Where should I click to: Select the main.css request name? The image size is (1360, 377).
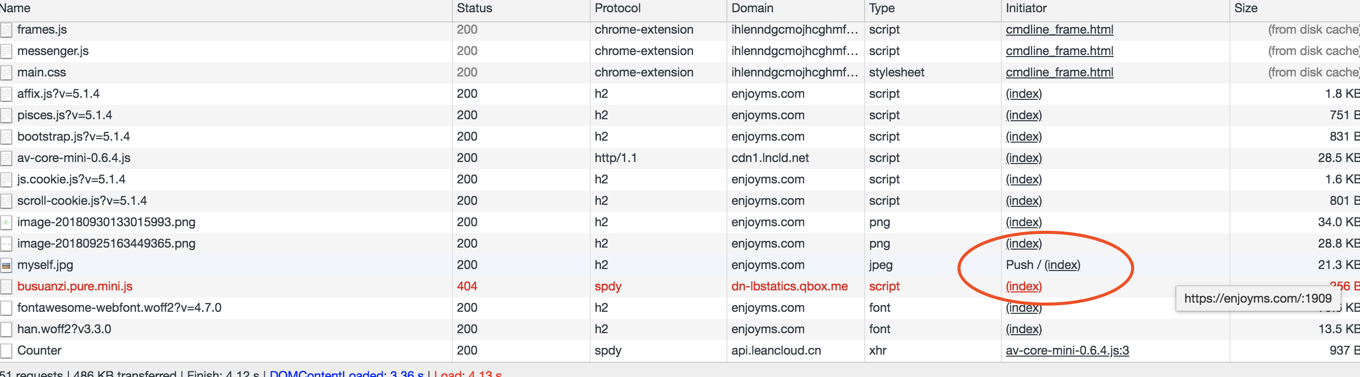point(42,73)
